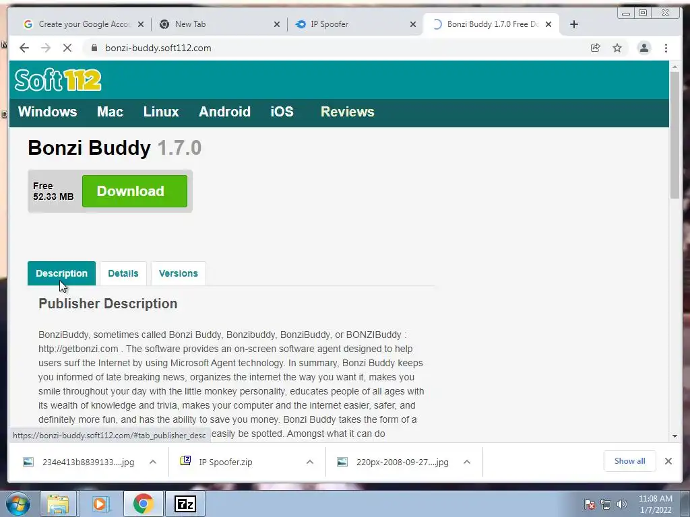Screen dimensions: 690x517
Task: Share this page using the share icon
Action: coord(596,48)
